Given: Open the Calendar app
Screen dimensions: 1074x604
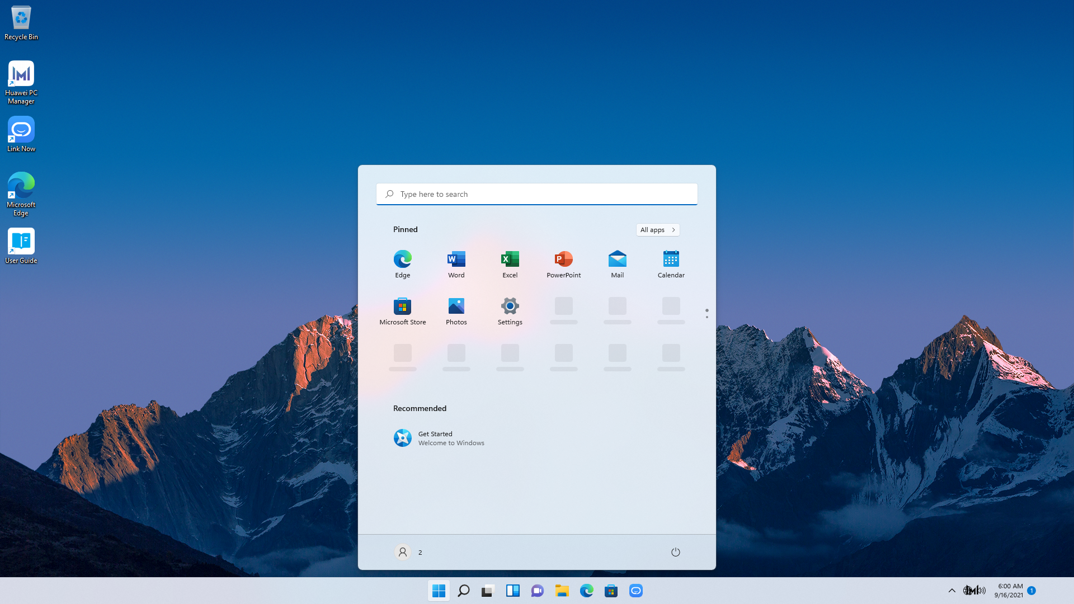Looking at the screenshot, I should (671, 264).
